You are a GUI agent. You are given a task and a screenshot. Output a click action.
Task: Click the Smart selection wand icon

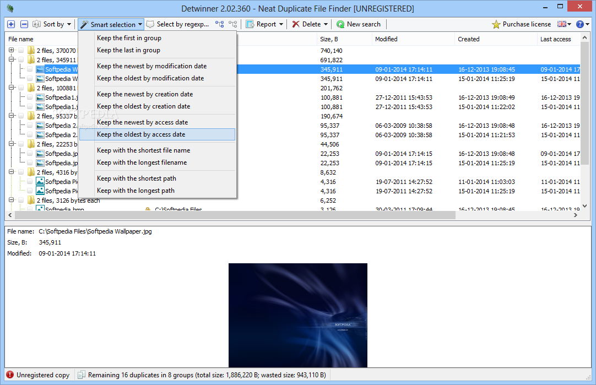(84, 24)
